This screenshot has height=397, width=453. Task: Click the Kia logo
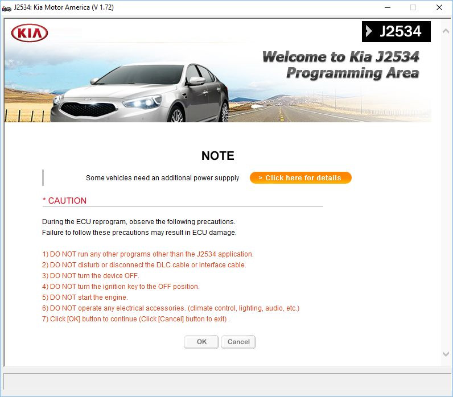pyautogui.click(x=30, y=33)
